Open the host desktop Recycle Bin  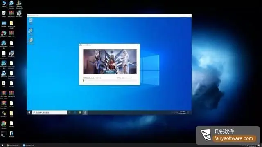coord(4,14)
